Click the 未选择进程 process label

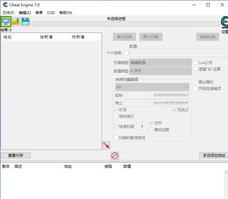point(116,19)
